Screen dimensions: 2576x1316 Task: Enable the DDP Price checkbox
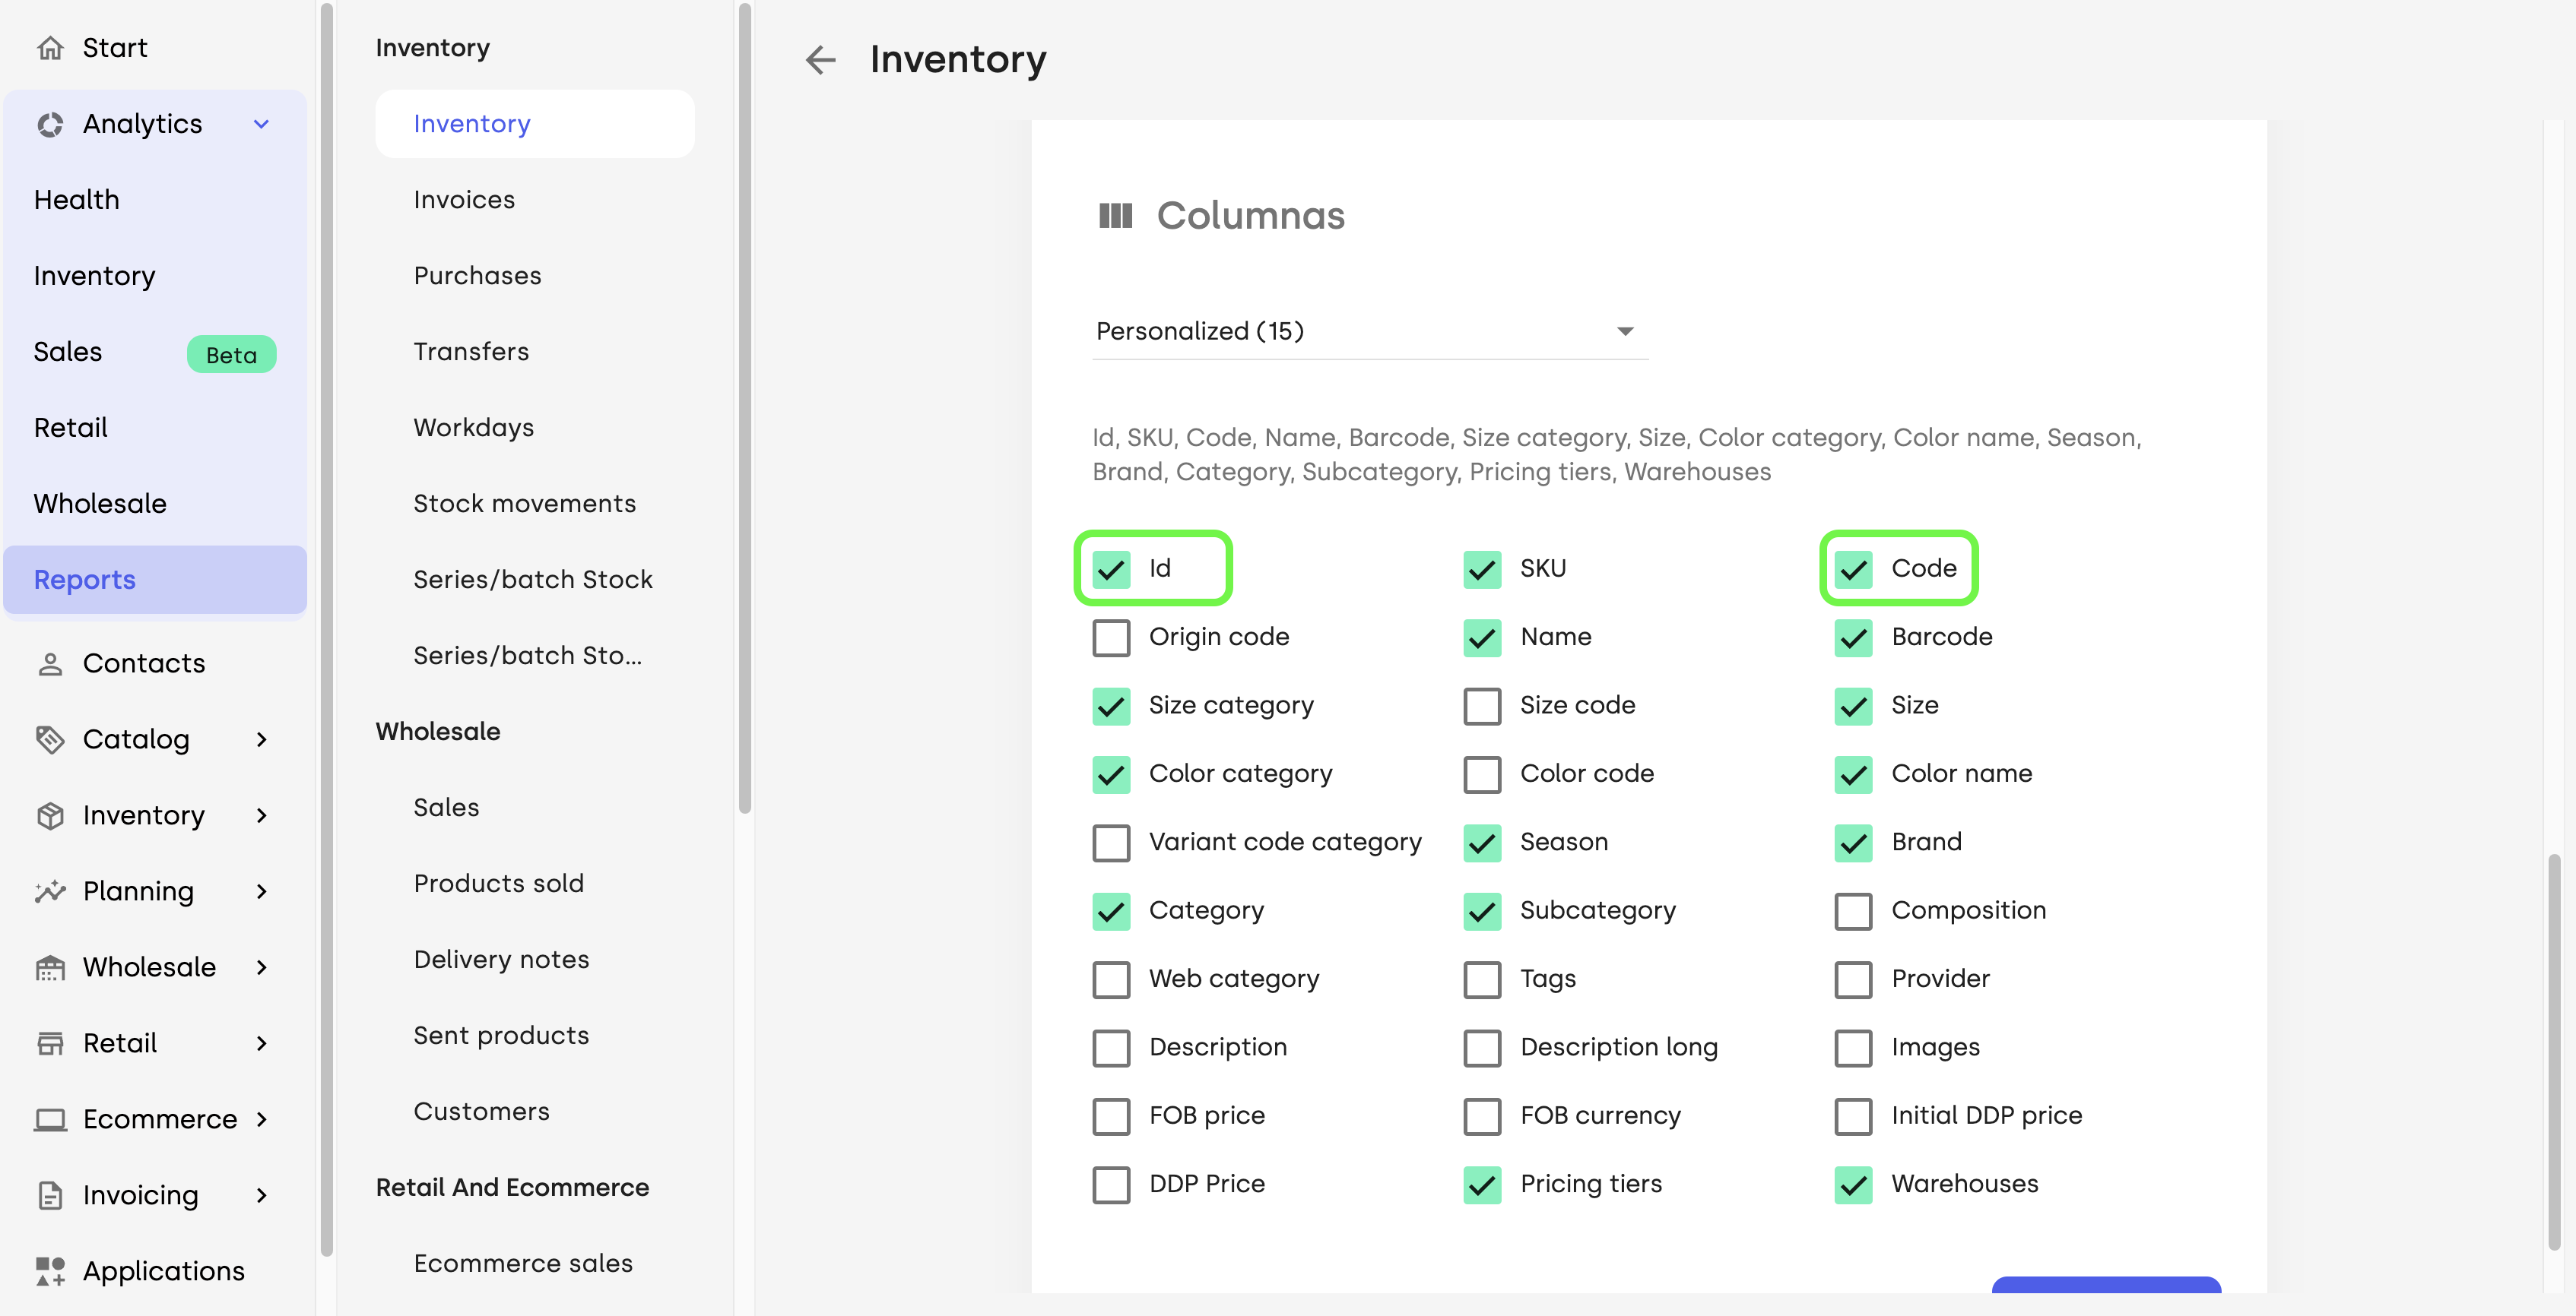pos(1111,1185)
